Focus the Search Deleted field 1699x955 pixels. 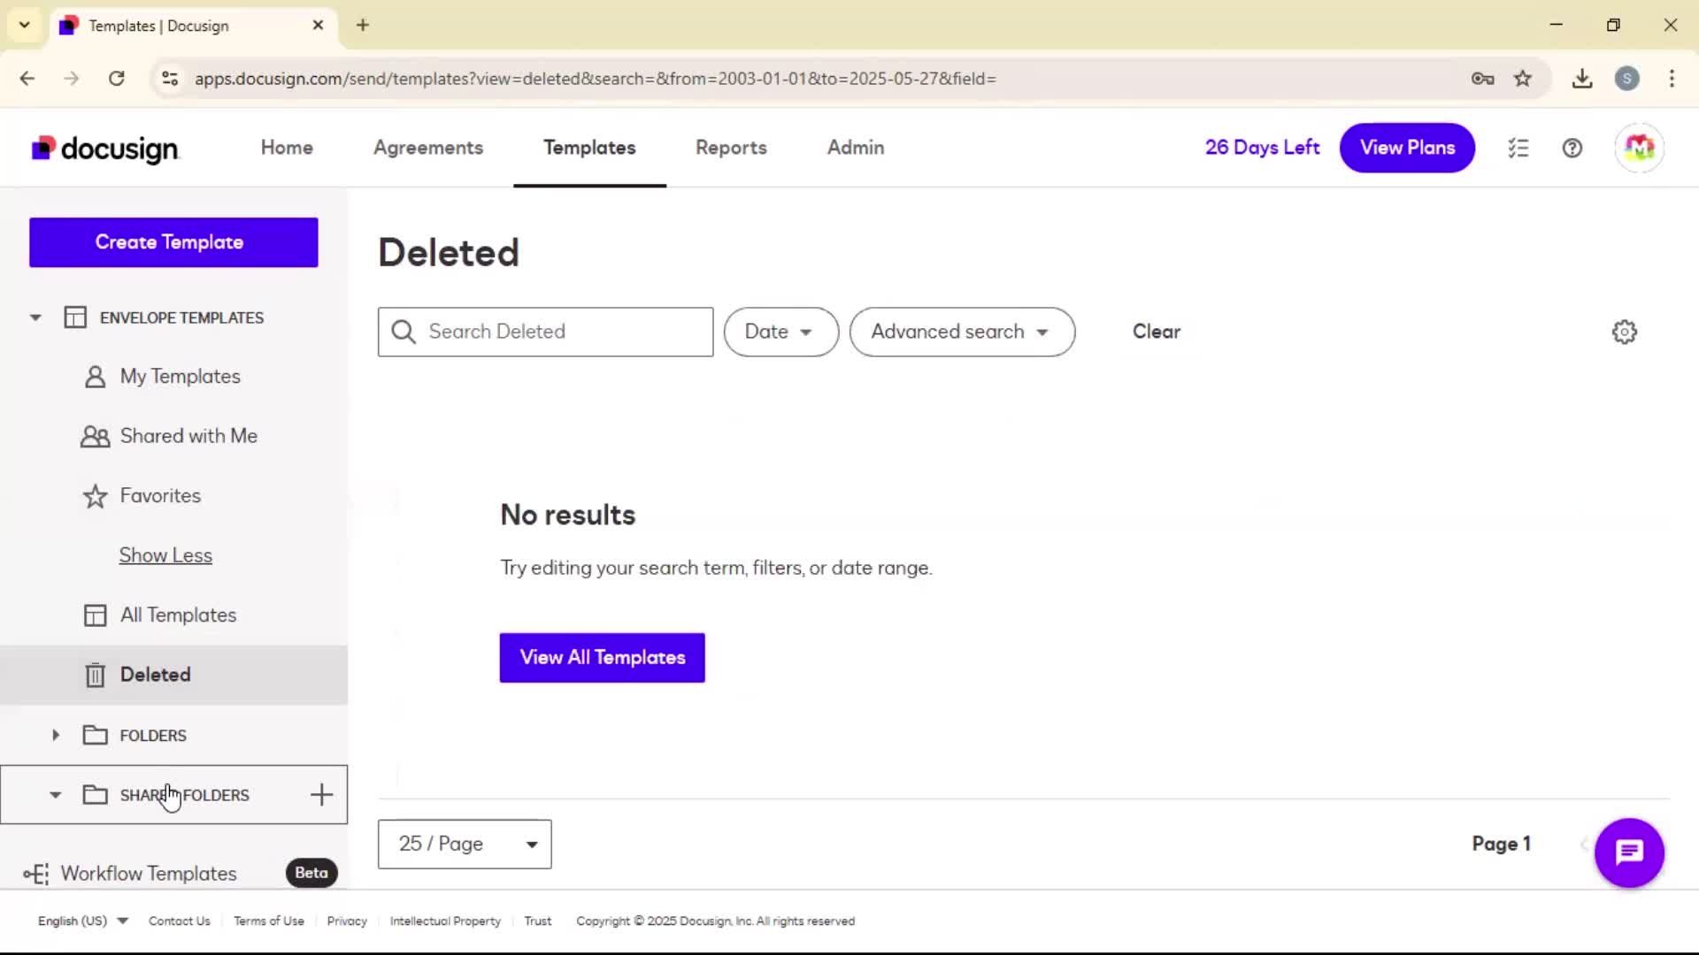(x=545, y=332)
